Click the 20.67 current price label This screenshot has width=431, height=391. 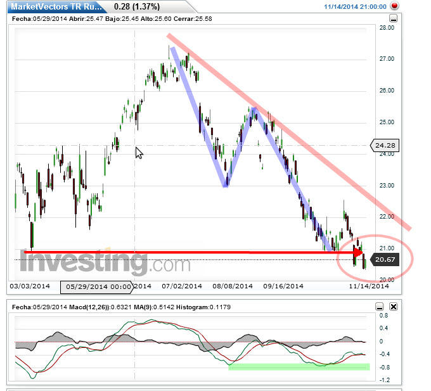point(385,259)
